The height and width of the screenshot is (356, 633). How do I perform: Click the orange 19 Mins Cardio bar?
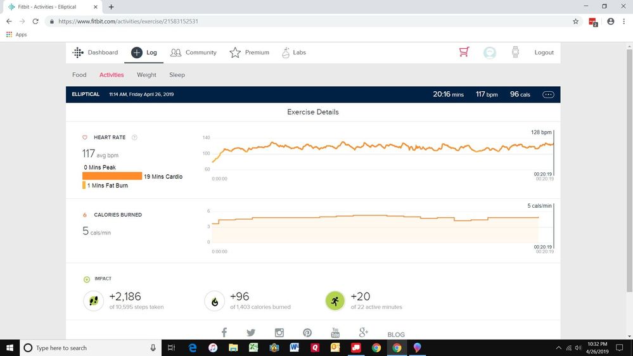point(112,176)
